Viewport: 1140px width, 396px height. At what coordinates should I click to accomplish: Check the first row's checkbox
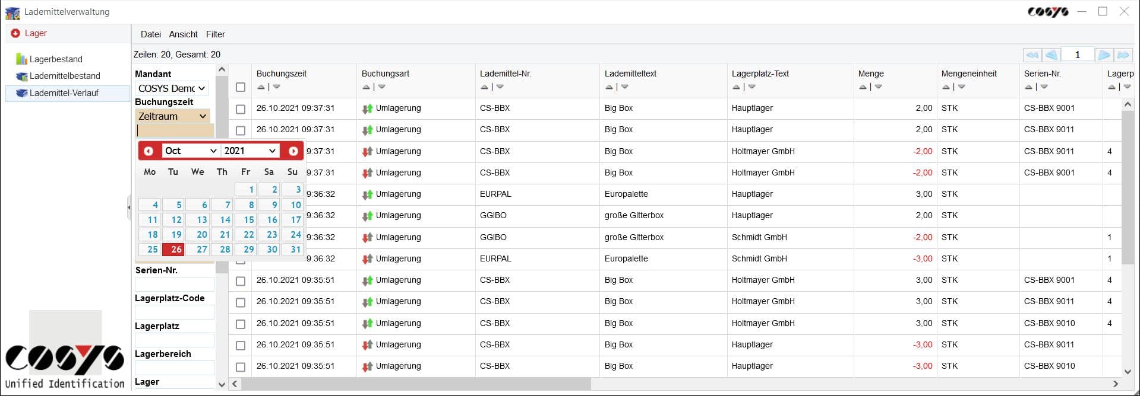coord(241,109)
